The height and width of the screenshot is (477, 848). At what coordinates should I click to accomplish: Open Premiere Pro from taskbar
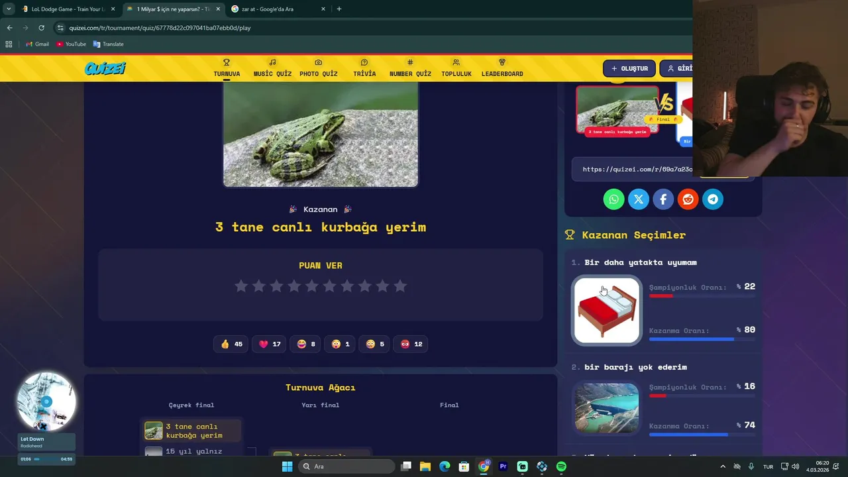tap(503, 466)
